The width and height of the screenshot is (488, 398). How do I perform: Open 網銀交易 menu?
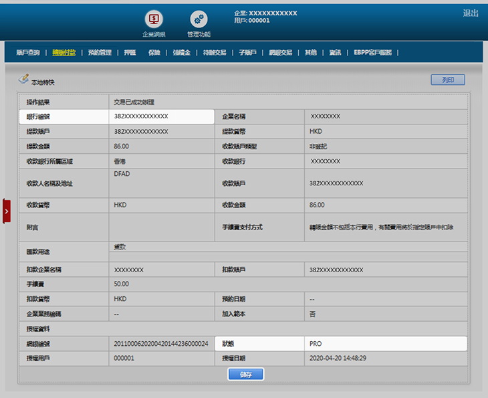pyautogui.click(x=281, y=52)
